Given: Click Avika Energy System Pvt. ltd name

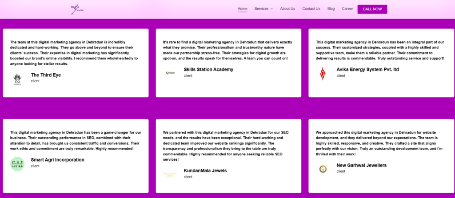Looking at the screenshot, I should pyautogui.click(x=367, y=70).
